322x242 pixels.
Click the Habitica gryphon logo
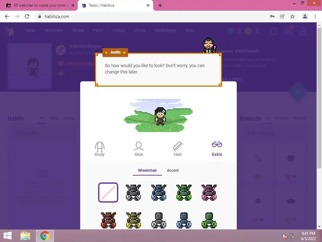(10, 31)
